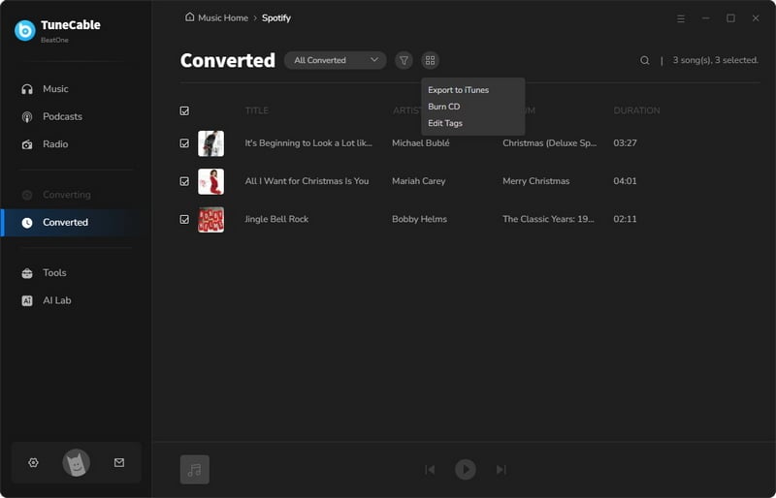Click the TuneCable logo icon
This screenshot has height=498, width=776.
(x=25, y=31)
